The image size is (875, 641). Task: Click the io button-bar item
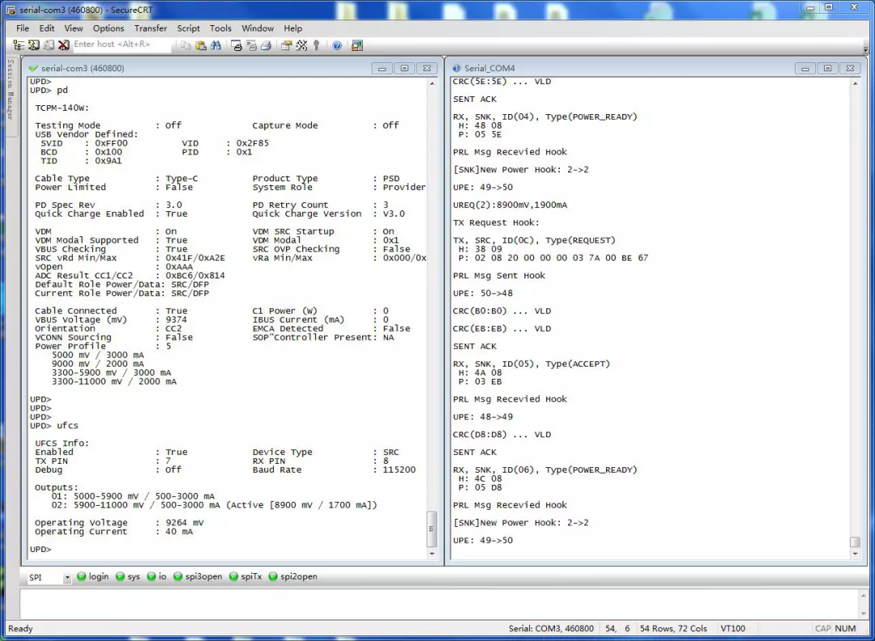click(157, 576)
